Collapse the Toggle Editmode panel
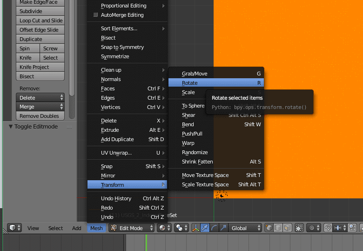 [11, 126]
